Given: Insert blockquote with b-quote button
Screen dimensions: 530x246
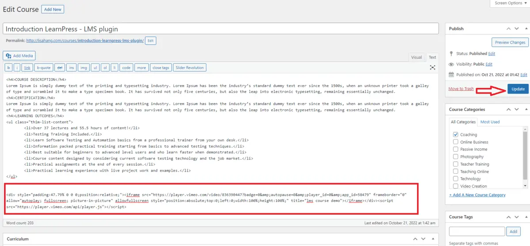Looking at the screenshot, I should tap(44, 67).
